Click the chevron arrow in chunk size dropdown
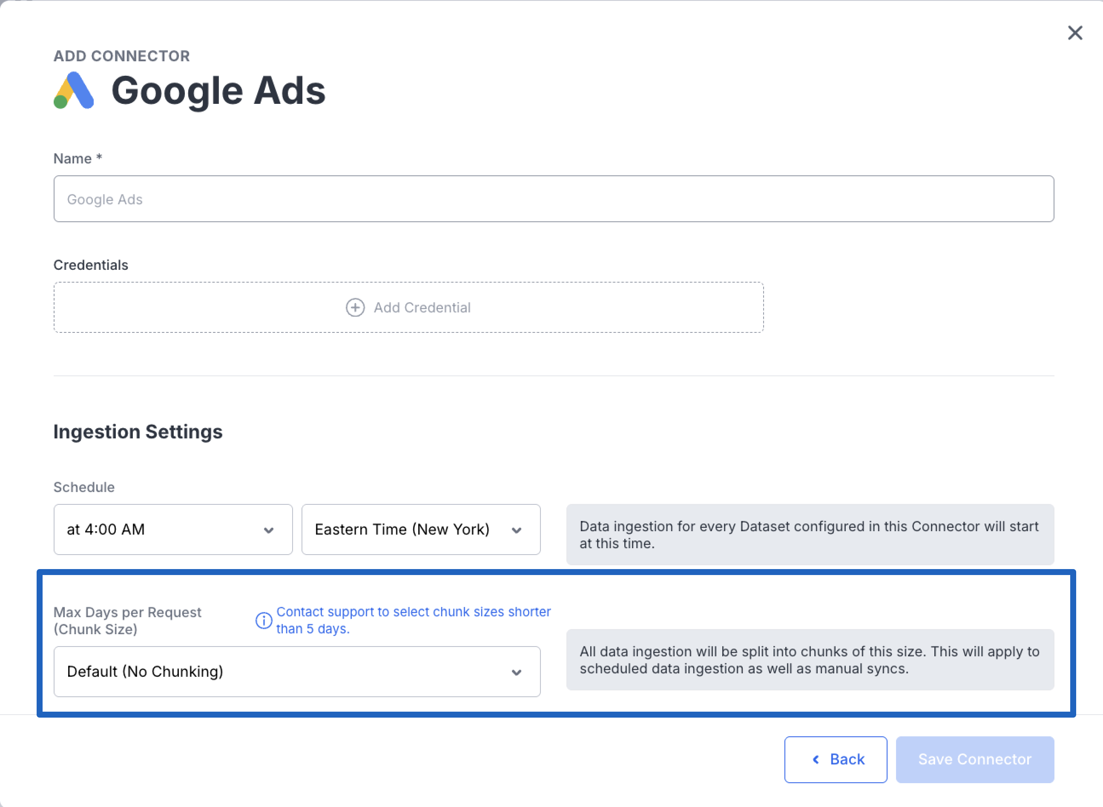This screenshot has height=807, width=1103. tap(517, 672)
